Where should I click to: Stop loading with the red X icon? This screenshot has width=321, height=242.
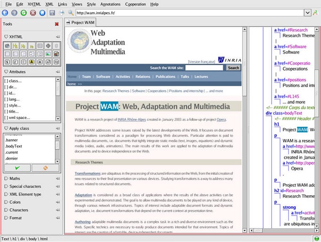tap(33, 13)
